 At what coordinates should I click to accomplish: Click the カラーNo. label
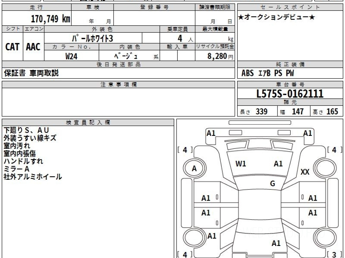(72, 47)
